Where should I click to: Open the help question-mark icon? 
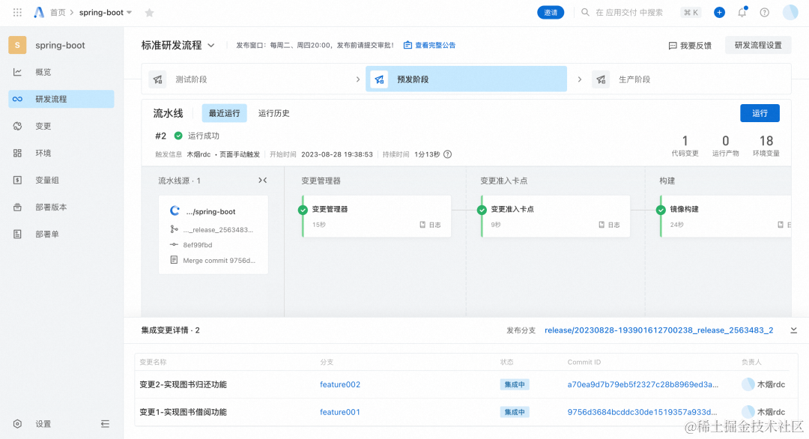click(x=763, y=12)
